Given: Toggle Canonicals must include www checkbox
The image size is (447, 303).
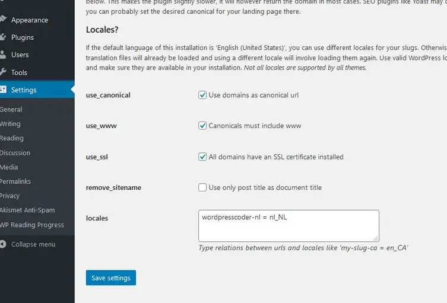Looking at the screenshot, I should click(x=202, y=126).
